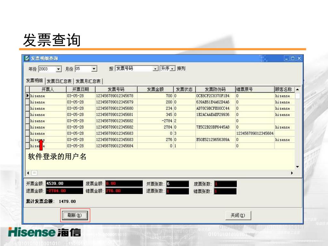Maximize the 发票明细查询 window
The image size is (328, 246).
[293, 58]
